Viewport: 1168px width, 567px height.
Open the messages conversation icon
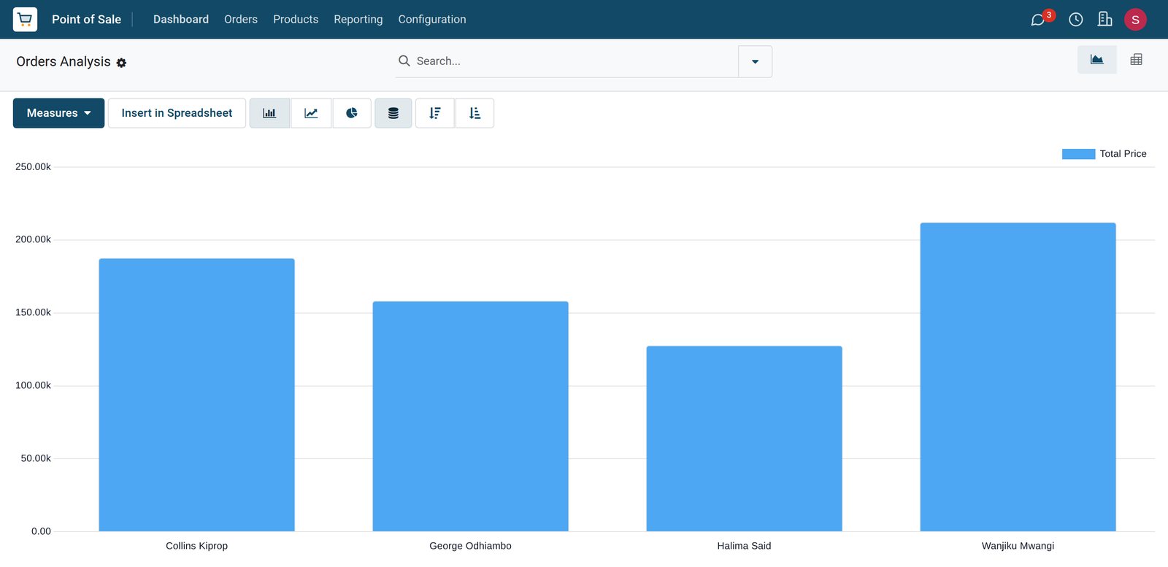pyautogui.click(x=1037, y=20)
